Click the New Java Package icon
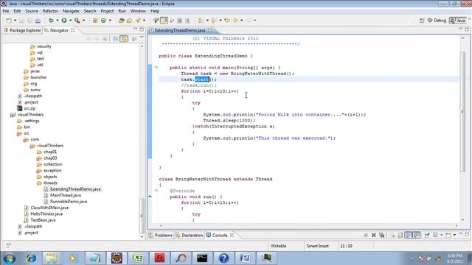This screenshot has width=472, height=265. (95, 21)
